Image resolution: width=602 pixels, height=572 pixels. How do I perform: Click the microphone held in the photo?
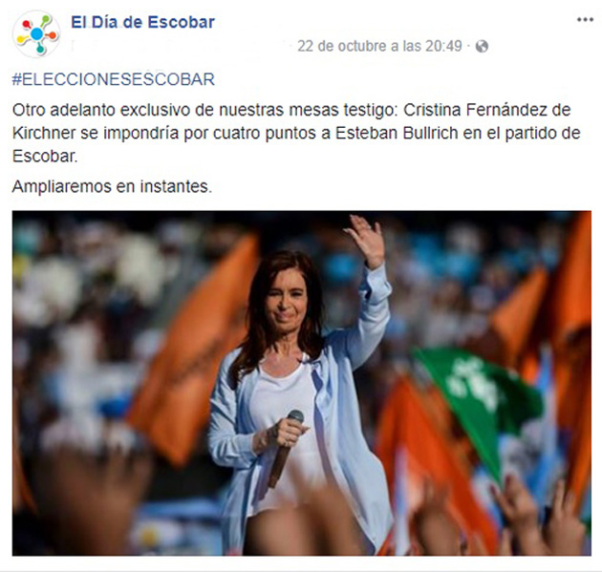click(x=286, y=449)
